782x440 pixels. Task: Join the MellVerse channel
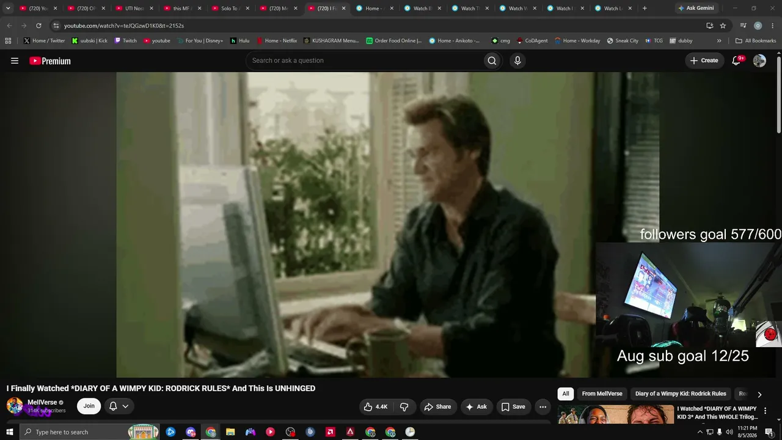tap(89, 406)
